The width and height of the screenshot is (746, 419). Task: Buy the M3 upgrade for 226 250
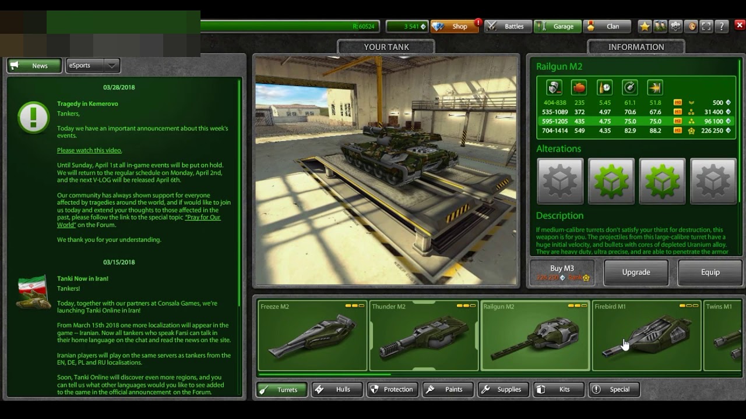[562, 272]
